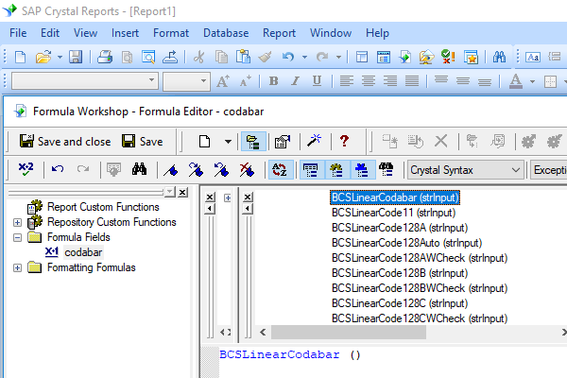Click the New formula page icon
567x378 pixels.
click(205, 141)
